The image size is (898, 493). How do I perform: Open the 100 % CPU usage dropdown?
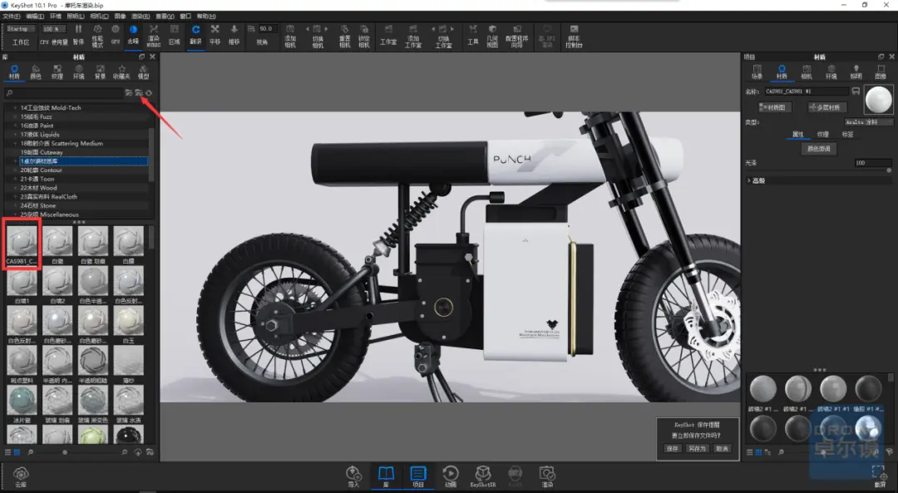(x=53, y=28)
